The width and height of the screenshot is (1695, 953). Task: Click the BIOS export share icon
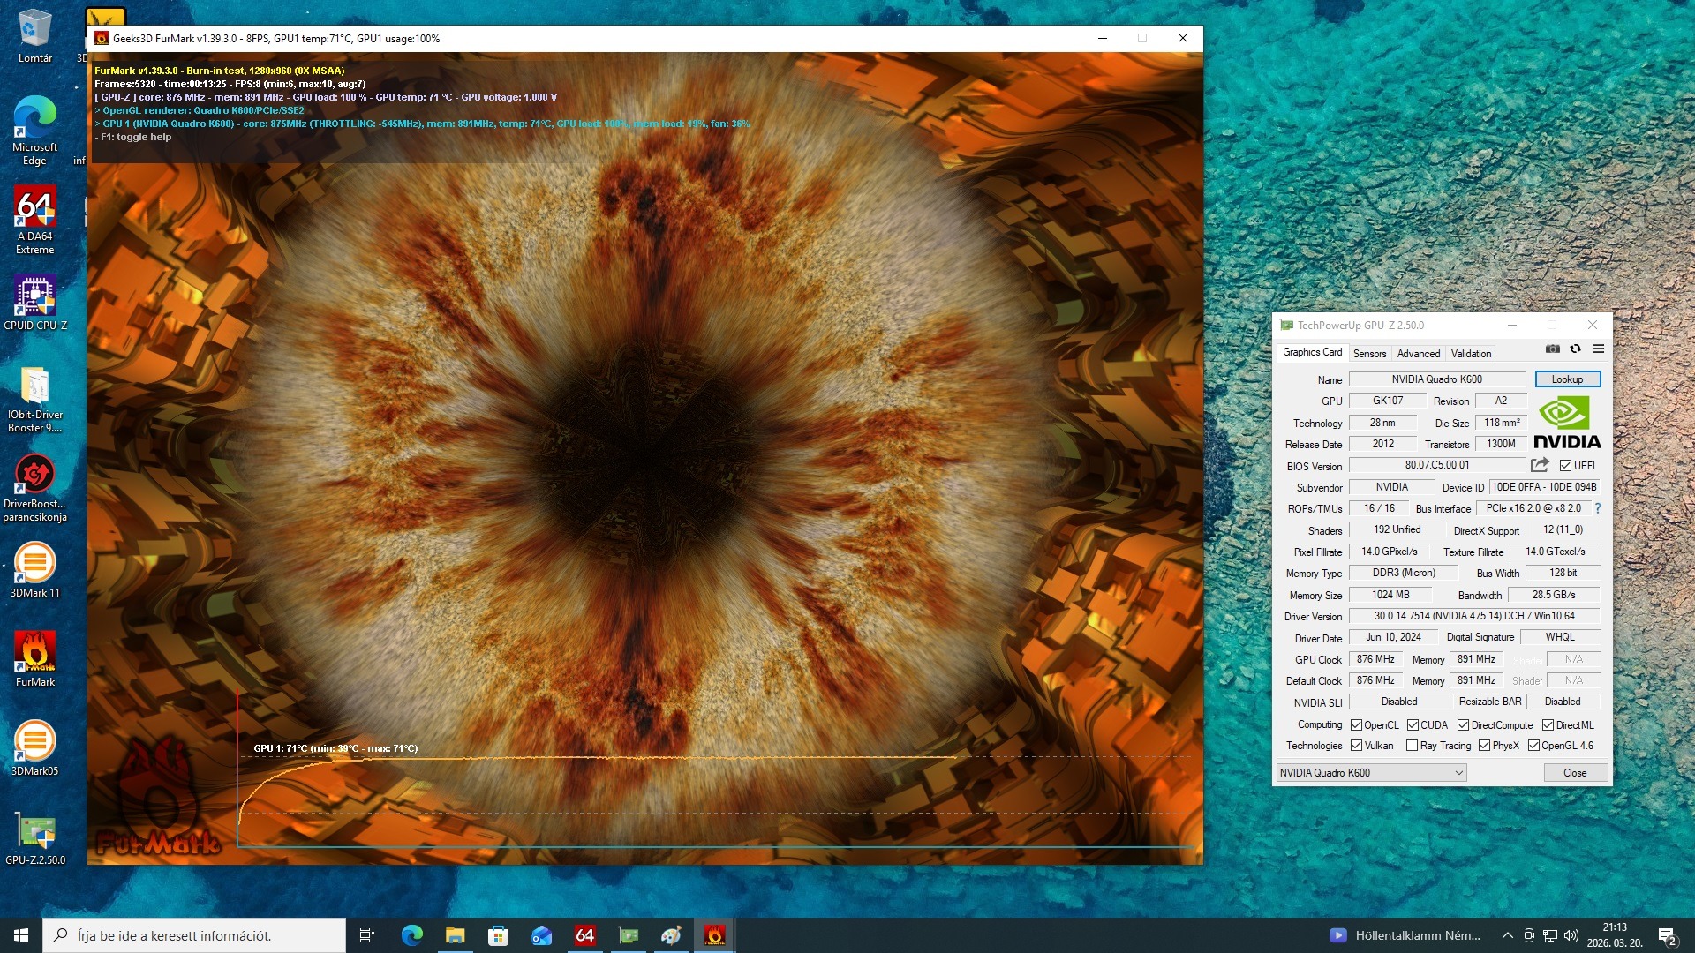(1540, 465)
